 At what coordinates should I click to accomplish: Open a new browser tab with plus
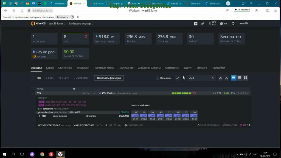[x=228, y=3]
